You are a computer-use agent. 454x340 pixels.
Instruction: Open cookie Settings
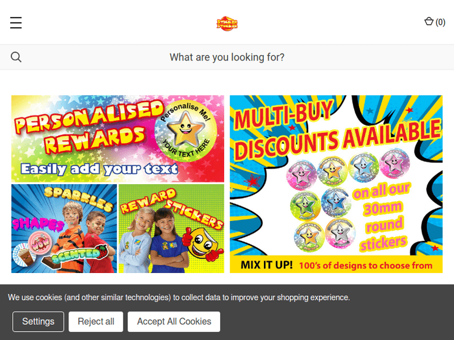click(x=38, y=321)
